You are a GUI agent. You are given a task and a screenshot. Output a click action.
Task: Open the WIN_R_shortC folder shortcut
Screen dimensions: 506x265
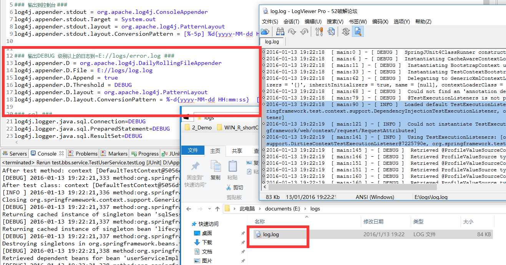[237, 128]
